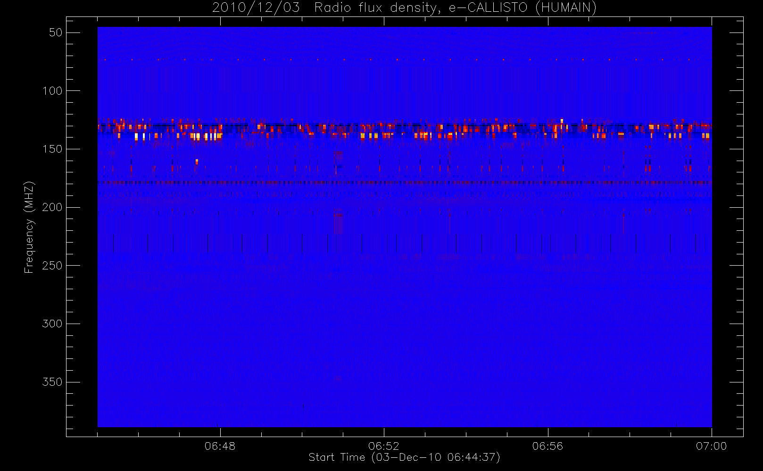Select the 06:56 time tick label
The image size is (763, 471).
[547, 446]
